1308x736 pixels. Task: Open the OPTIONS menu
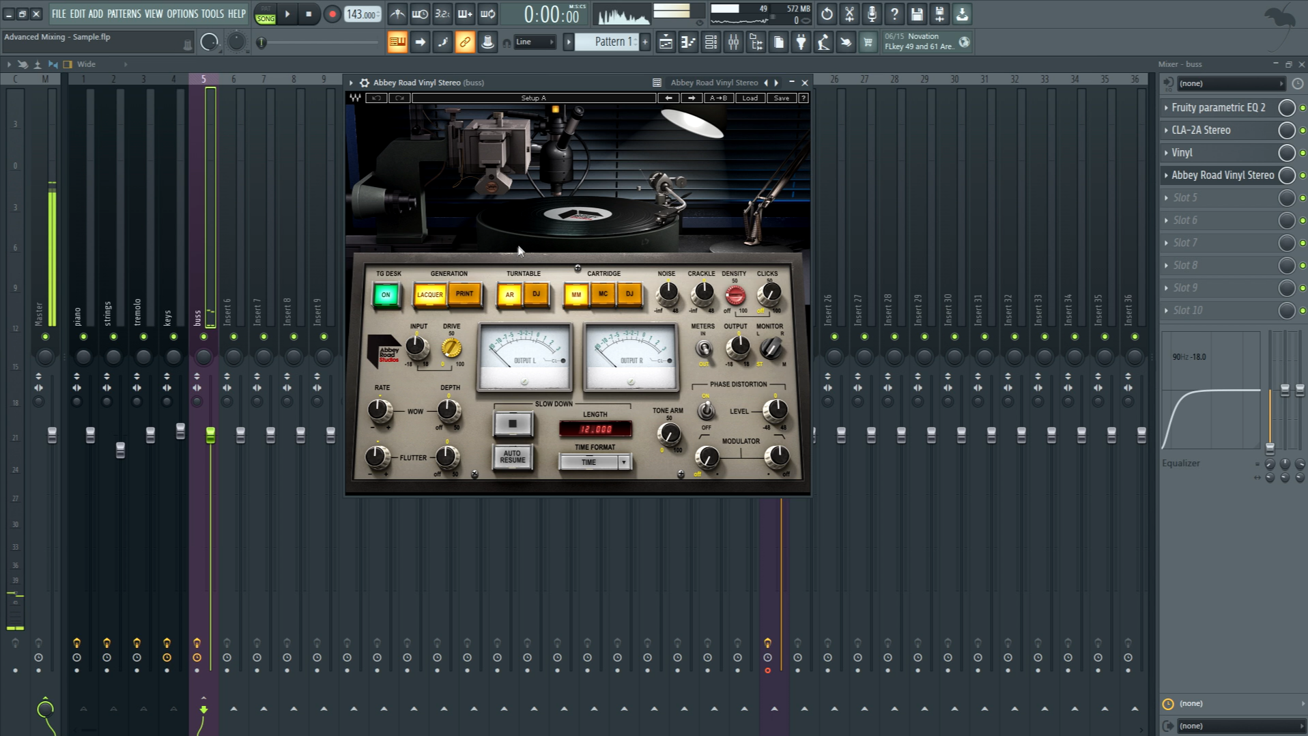pos(182,14)
